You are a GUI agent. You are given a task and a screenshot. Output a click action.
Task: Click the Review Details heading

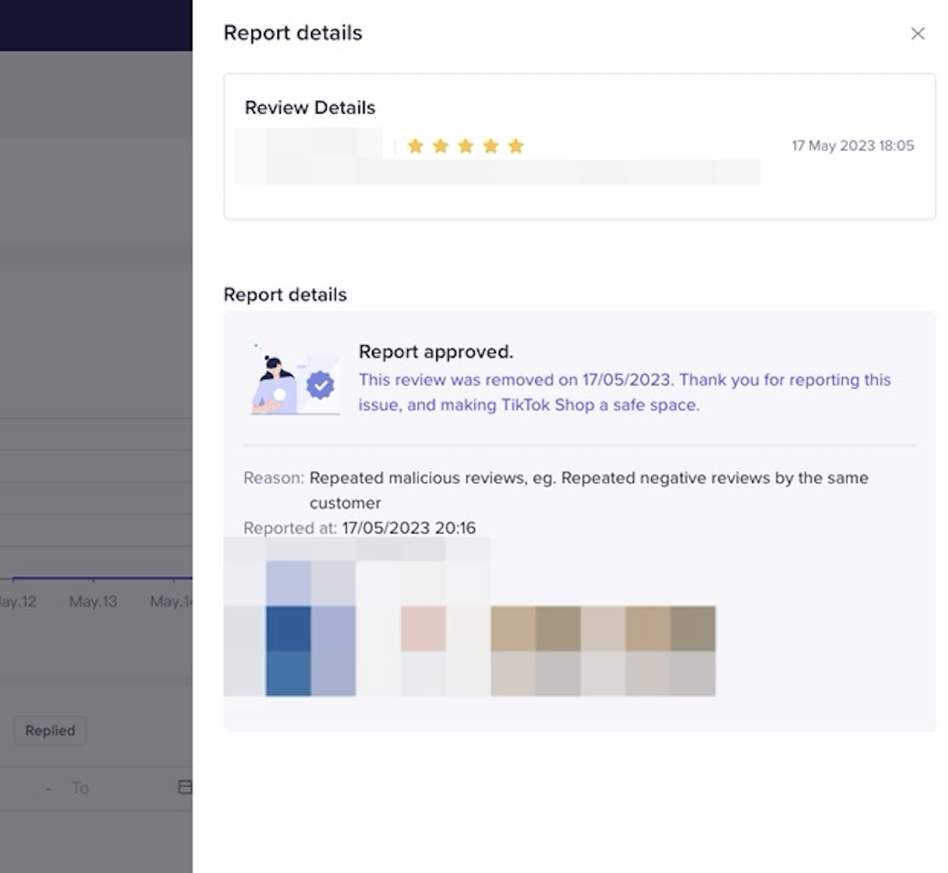[309, 108]
